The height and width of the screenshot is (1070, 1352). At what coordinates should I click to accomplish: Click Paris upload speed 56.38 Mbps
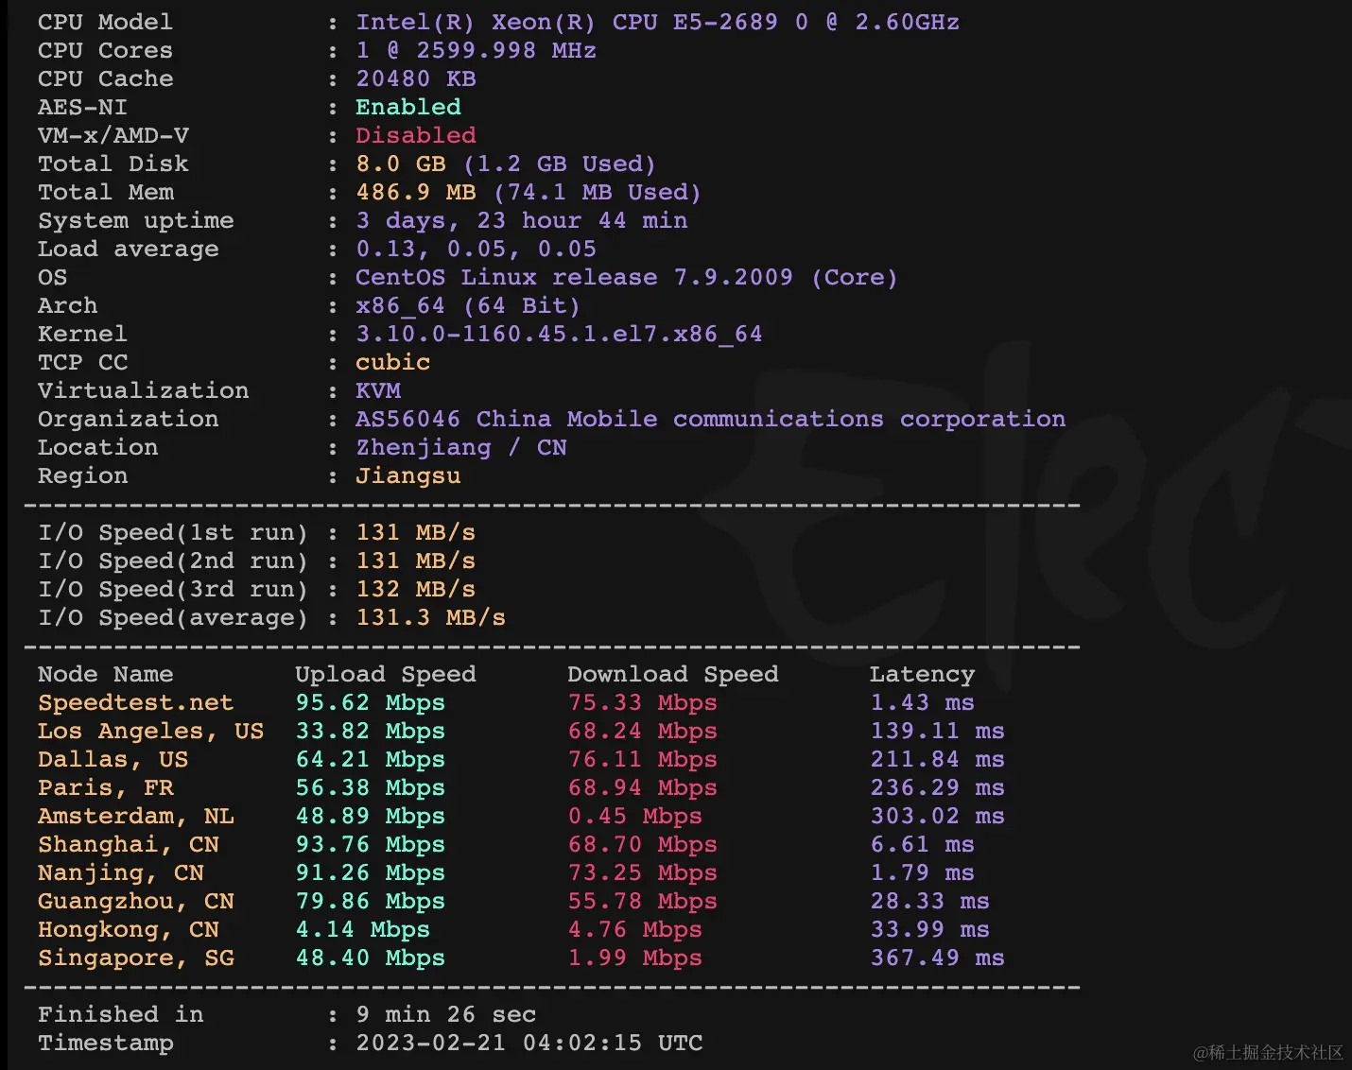click(370, 787)
